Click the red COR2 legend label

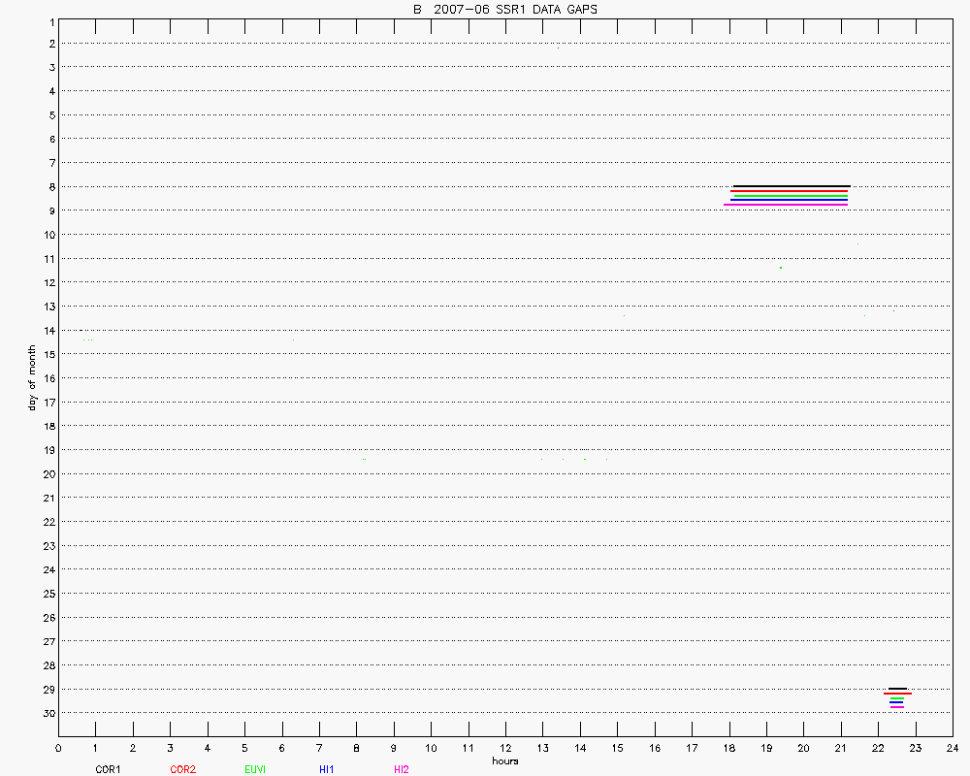pos(182,769)
